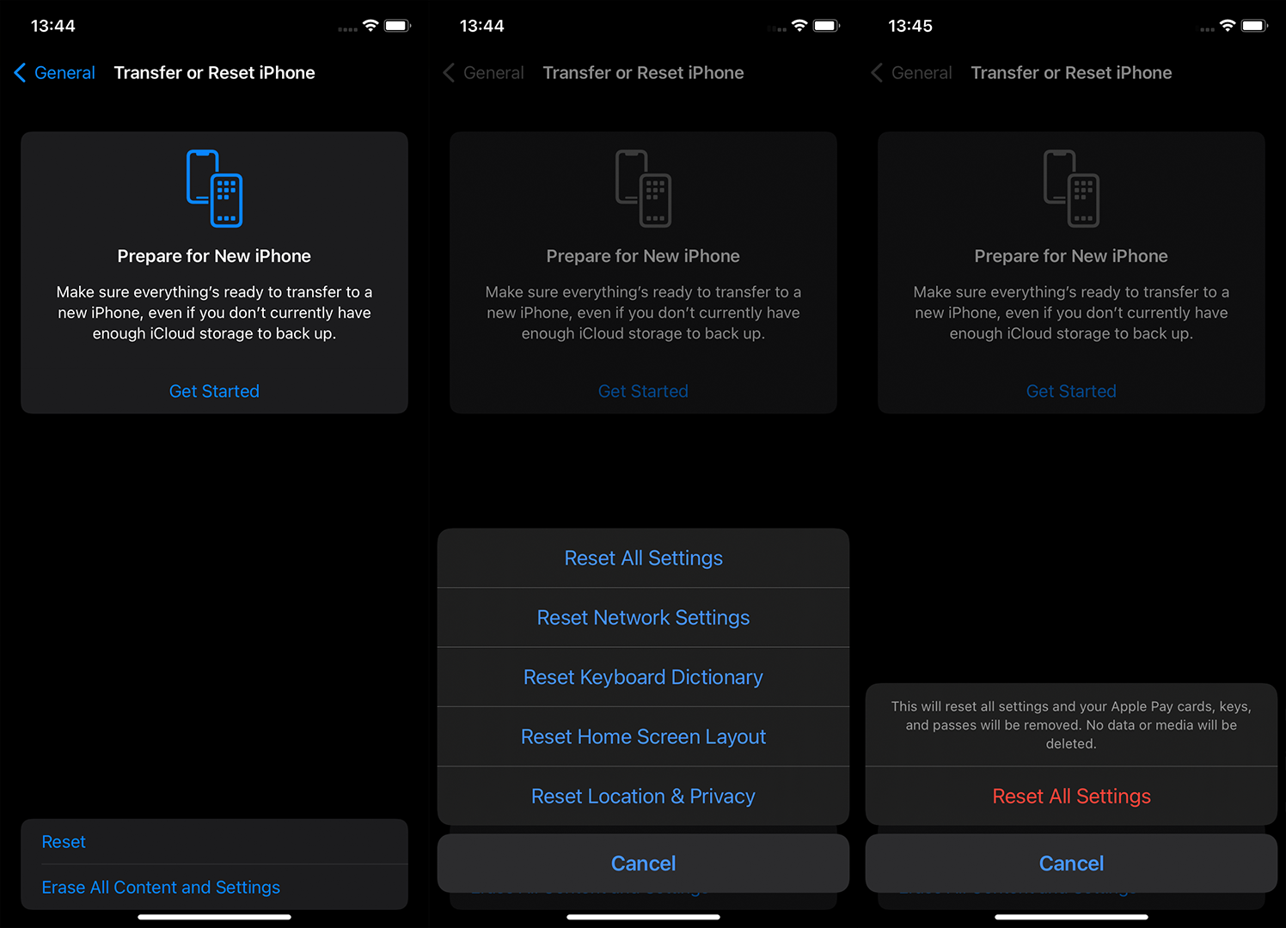Tap the battery icon in the first screen's status bar
1286x928 pixels.
click(x=397, y=26)
